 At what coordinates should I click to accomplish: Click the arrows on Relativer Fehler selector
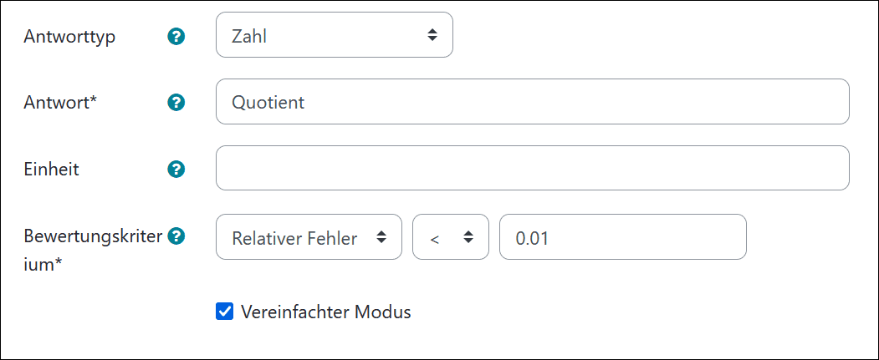[x=381, y=237]
